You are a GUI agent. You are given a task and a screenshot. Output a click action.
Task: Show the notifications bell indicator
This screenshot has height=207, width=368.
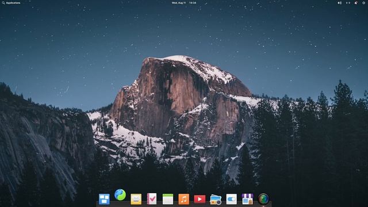click(x=356, y=3)
